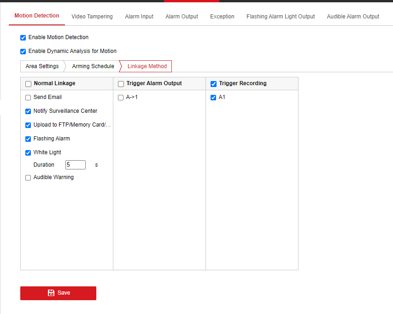This screenshot has height=314, width=393.
Task: Uncheck Enable Dynamic Analysis for Motion
Action: [x=23, y=52]
